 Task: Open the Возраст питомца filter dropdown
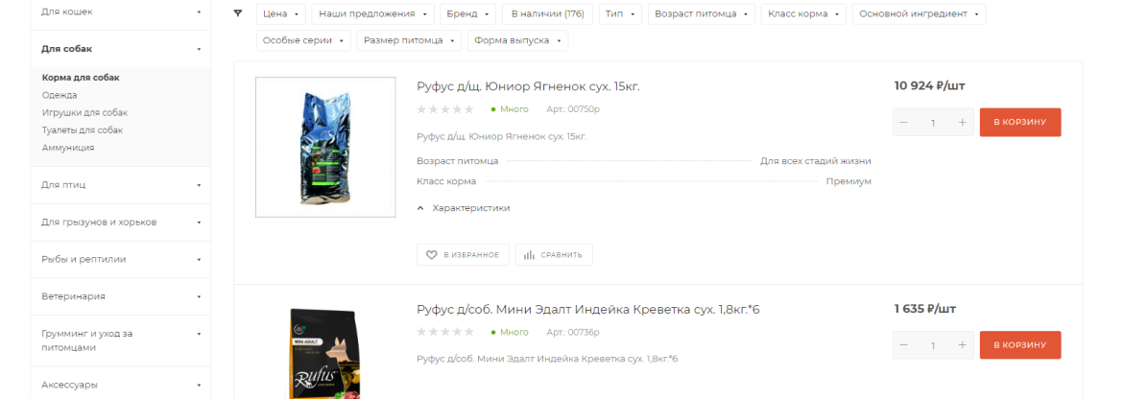702,14
